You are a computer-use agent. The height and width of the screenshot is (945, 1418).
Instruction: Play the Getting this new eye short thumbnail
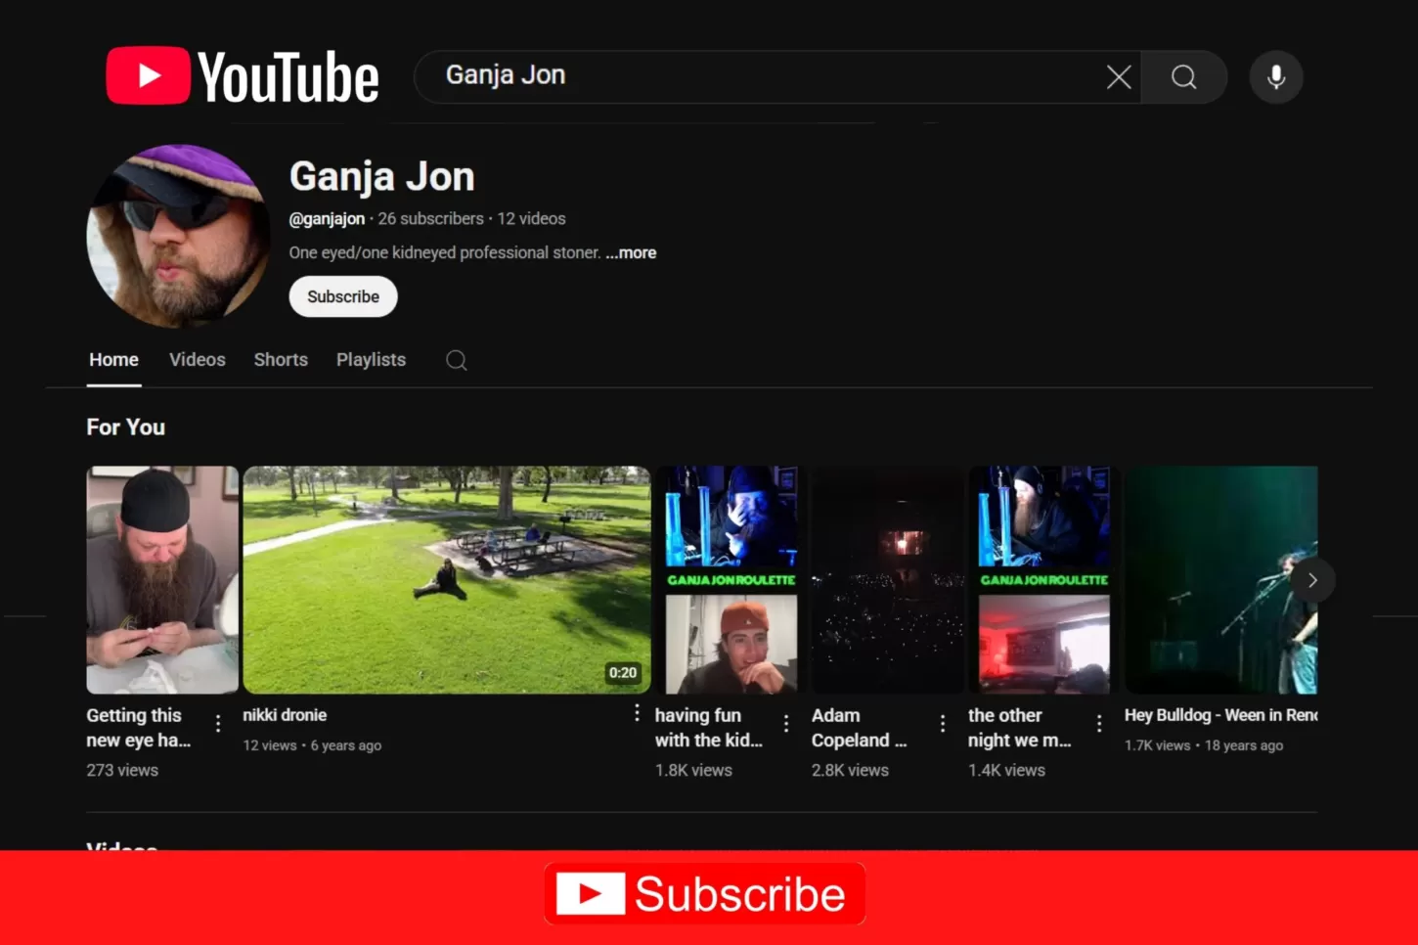pos(162,580)
